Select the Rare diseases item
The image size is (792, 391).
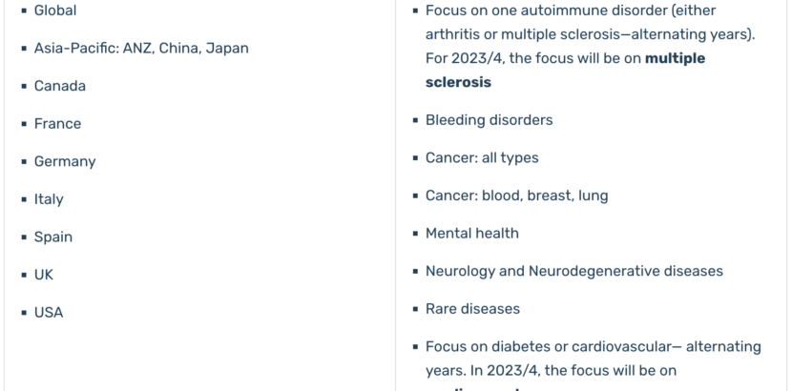(x=472, y=309)
